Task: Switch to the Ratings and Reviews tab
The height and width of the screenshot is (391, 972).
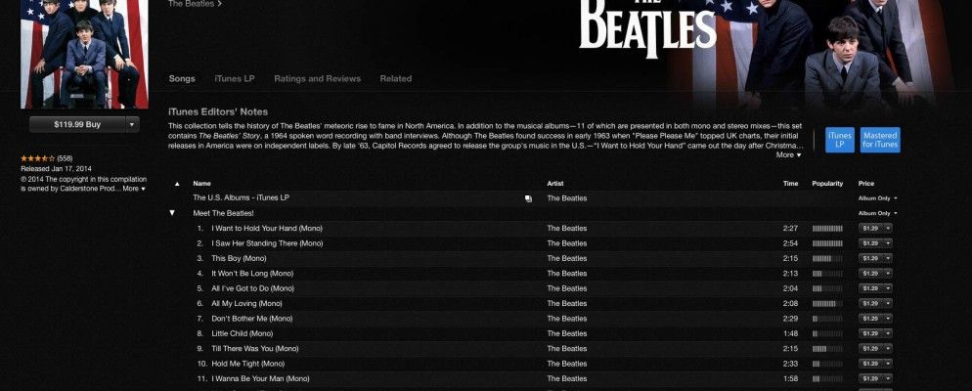Action: point(317,78)
